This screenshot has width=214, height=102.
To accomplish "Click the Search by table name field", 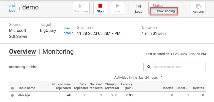I will [x=174, y=67].
